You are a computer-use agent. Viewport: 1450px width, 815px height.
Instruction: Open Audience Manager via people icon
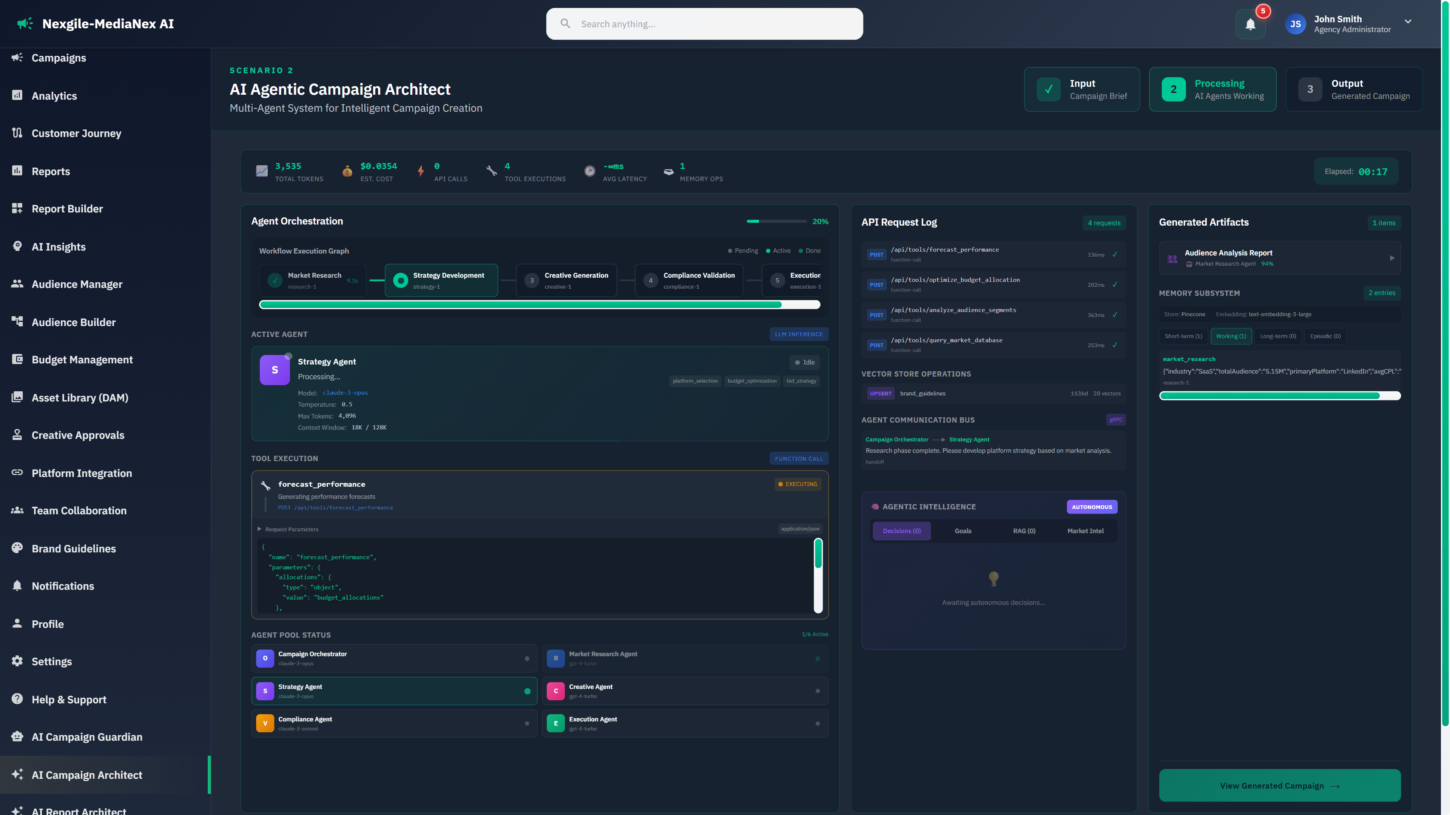(17, 284)
